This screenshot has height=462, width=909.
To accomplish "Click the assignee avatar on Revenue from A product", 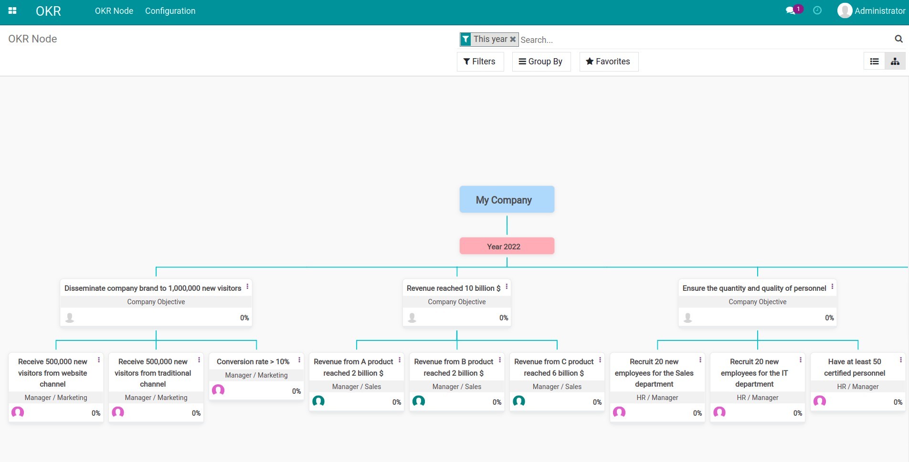I will tap(318, 401).
